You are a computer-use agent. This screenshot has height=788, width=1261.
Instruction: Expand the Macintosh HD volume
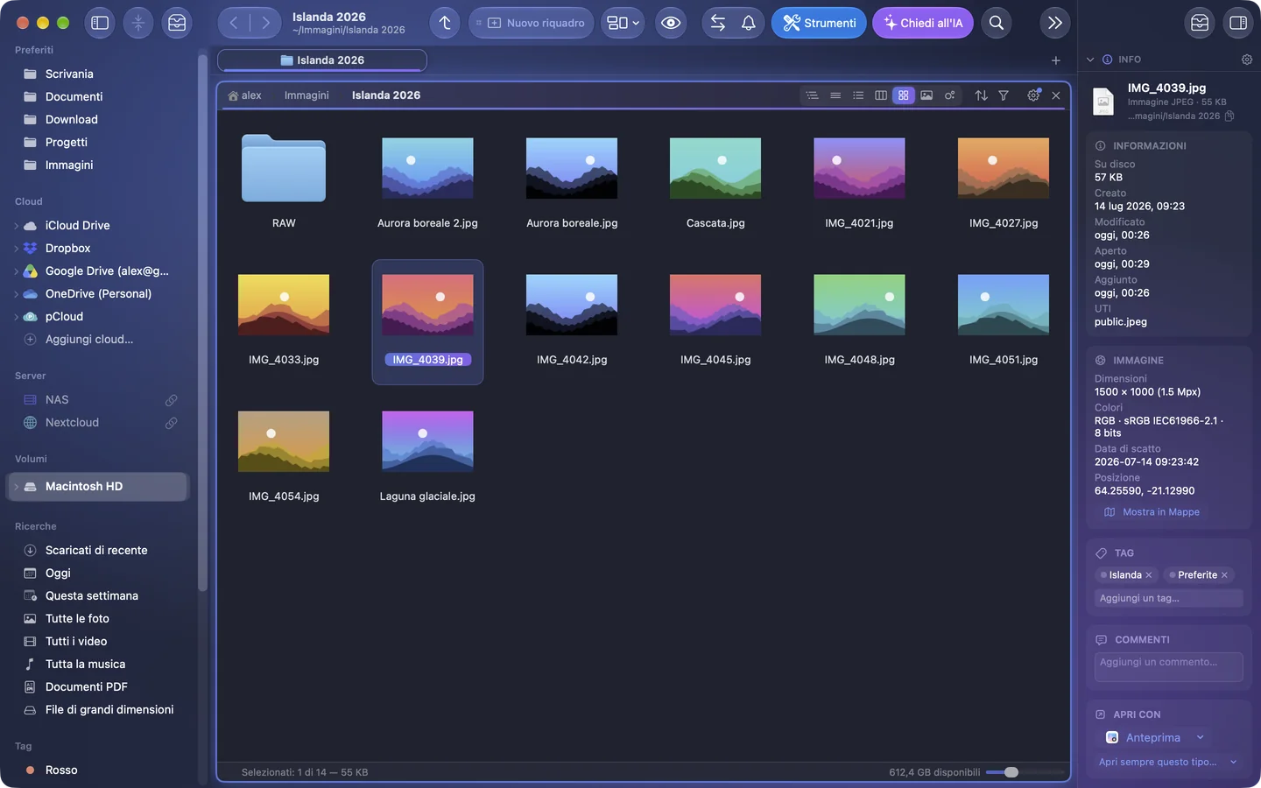point(16,487)
